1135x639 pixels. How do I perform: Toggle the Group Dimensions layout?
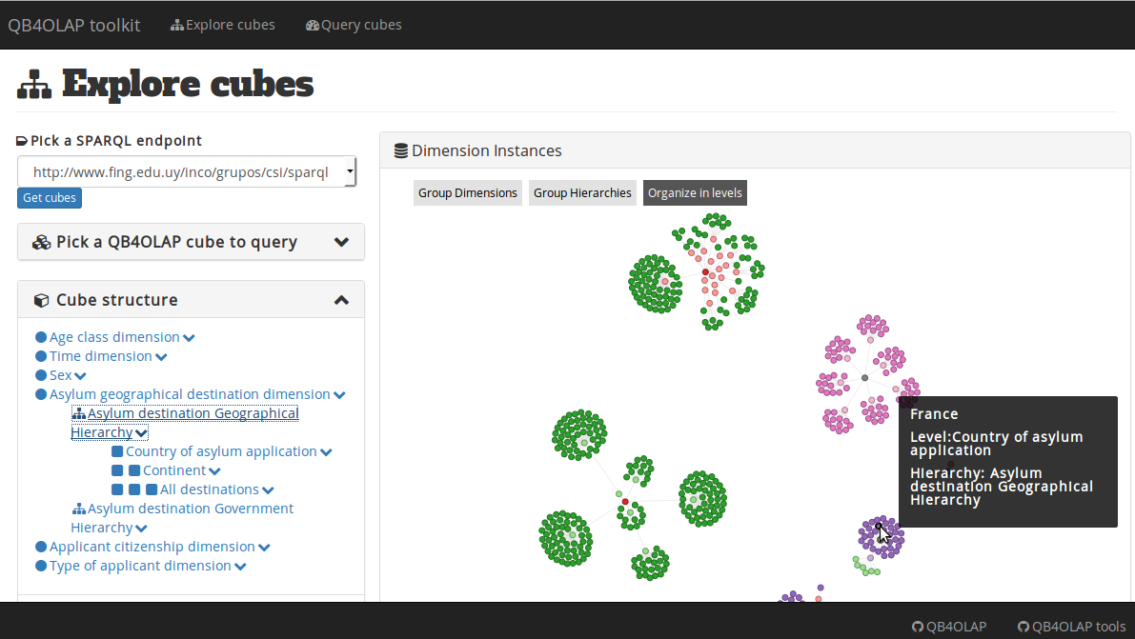coord(468,193)
